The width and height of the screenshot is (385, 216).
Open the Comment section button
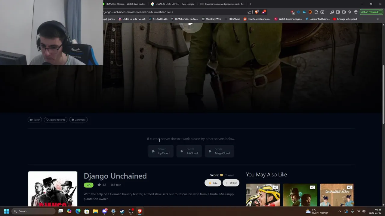(79, 120)
